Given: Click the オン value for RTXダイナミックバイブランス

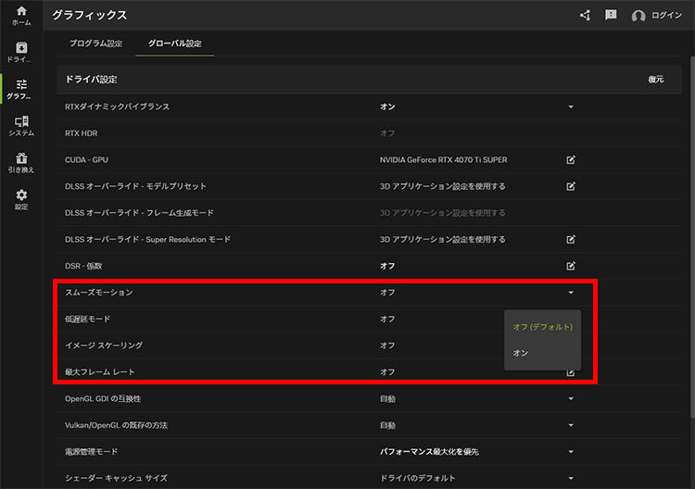Looking at the screenshot, I should 387,107.
